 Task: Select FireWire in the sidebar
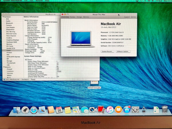(x=9, y=38)
